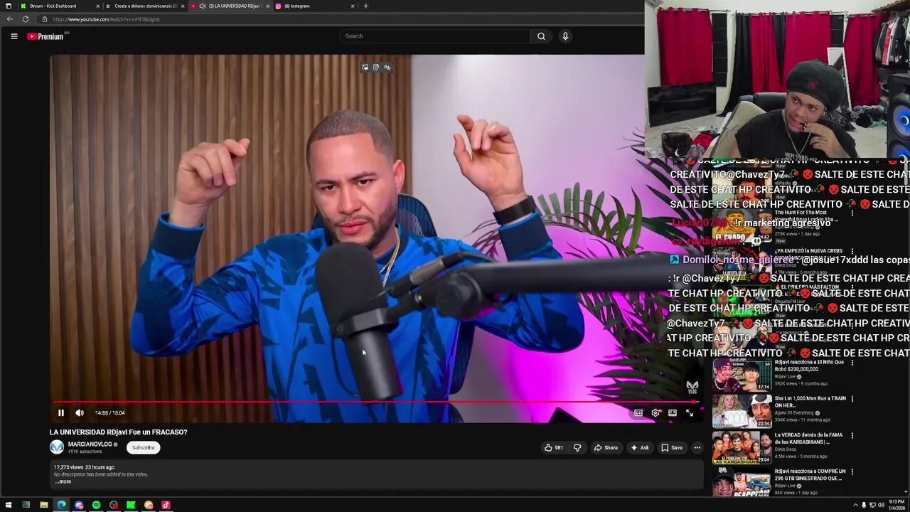Click the search magnifier button
This screenshot has width=910, height=512.
(x=541, y=36)
